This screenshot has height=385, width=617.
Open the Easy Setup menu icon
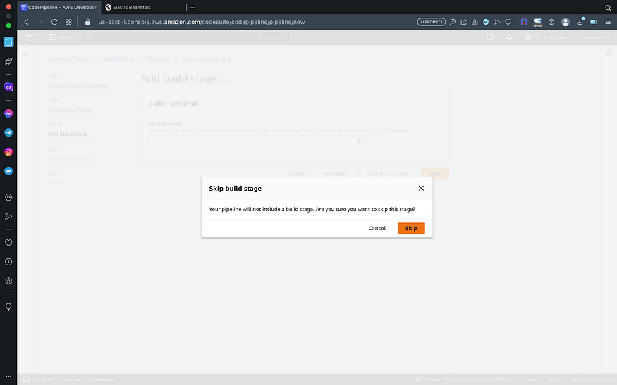(x=608, y=22)
